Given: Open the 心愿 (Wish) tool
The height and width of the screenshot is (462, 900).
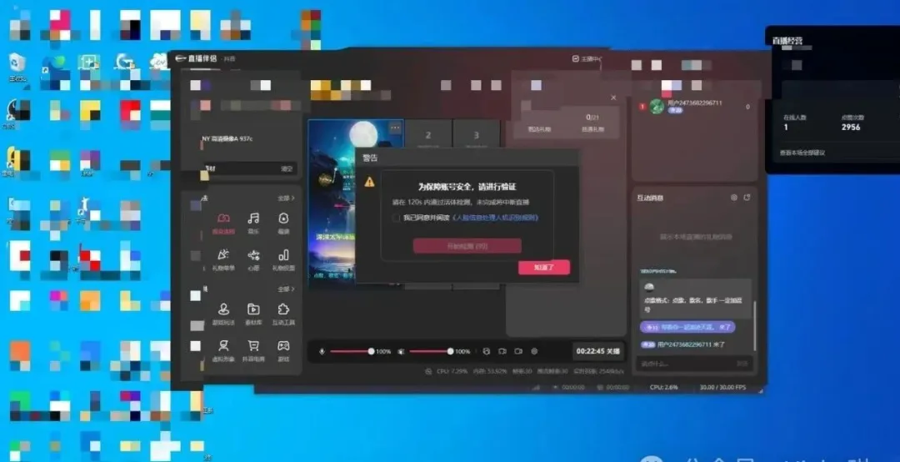Looking at the screenshot, I should pos(253,255).
